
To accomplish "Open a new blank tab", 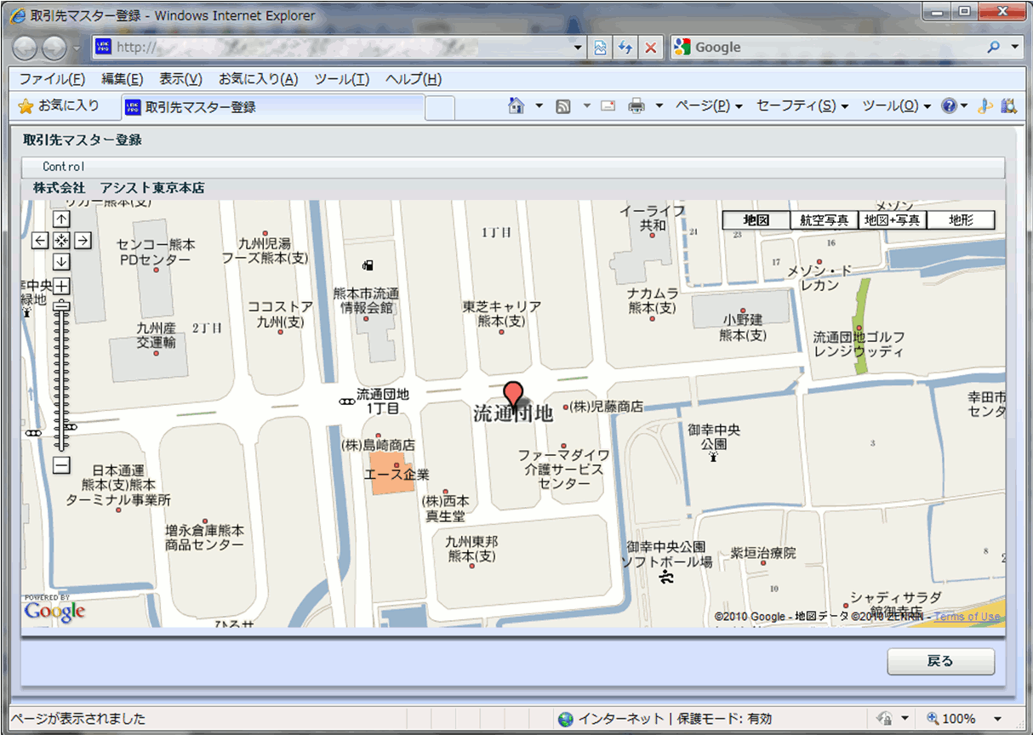I will pyautogui.click(x=439, y=108).
